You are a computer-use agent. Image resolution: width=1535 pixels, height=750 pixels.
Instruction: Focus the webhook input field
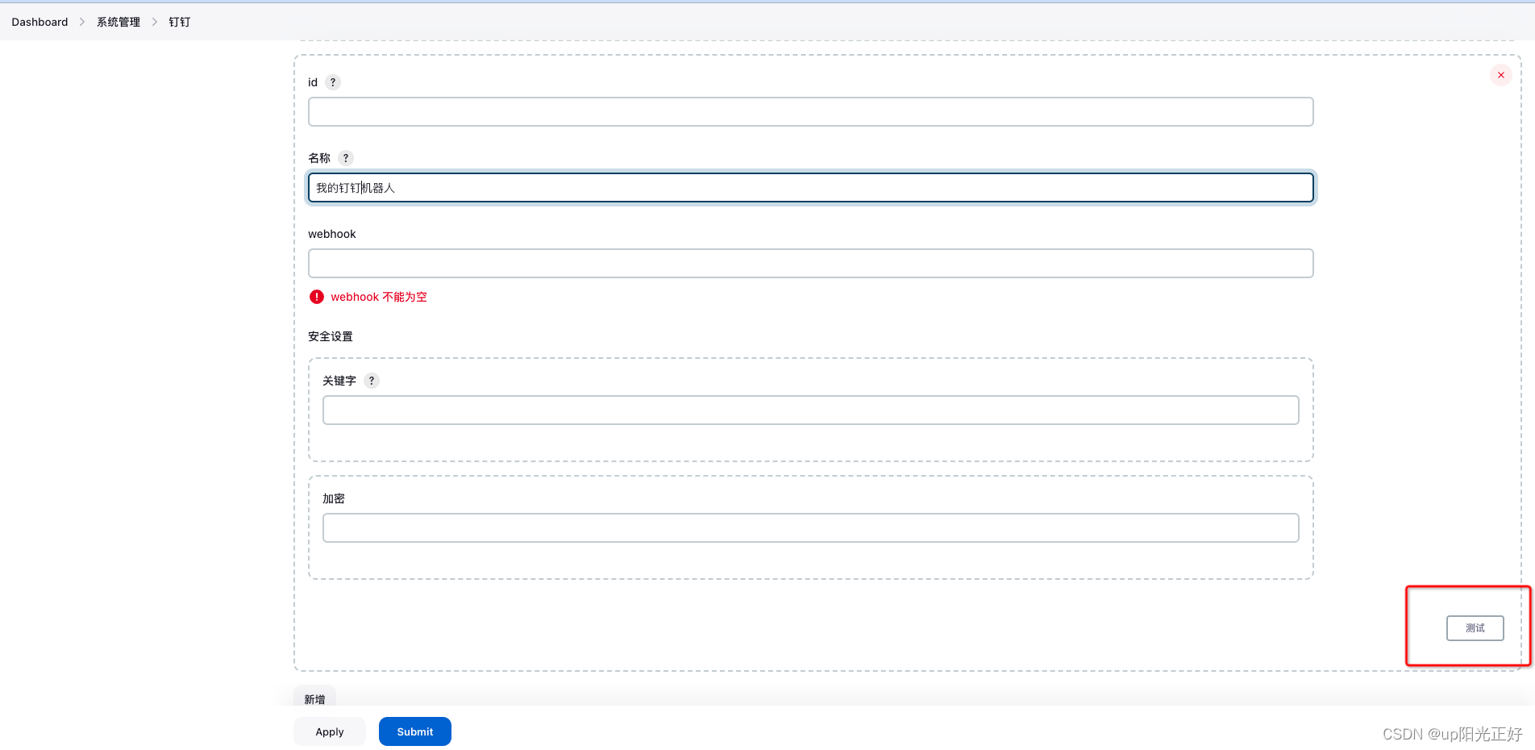811,264
